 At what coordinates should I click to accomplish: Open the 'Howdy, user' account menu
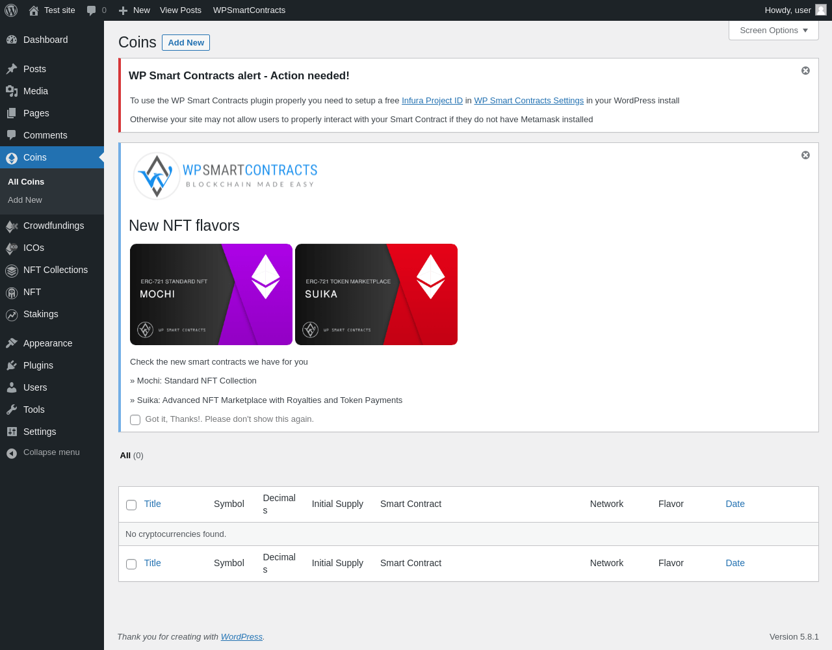pyautogui.click(x=795, y=10)
